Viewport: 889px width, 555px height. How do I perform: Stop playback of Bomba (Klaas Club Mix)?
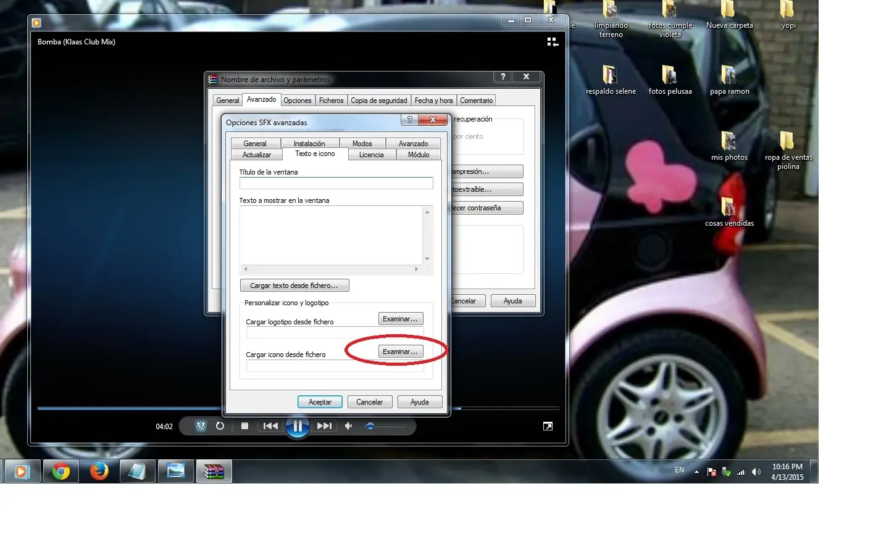[244, 426]
